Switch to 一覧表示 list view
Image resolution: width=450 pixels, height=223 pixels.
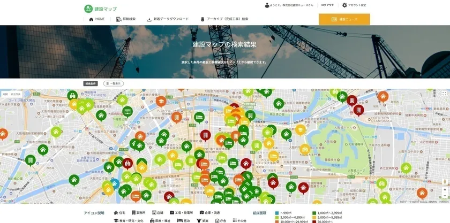[x=114, y=83]
